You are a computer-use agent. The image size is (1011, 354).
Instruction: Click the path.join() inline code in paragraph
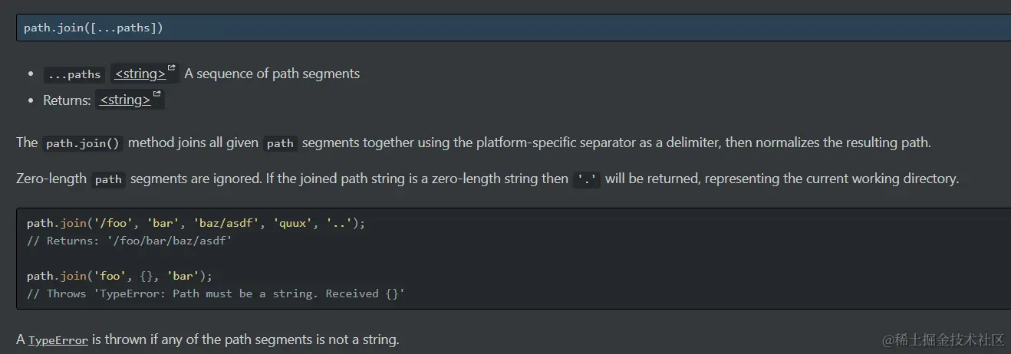pos(82,143)
